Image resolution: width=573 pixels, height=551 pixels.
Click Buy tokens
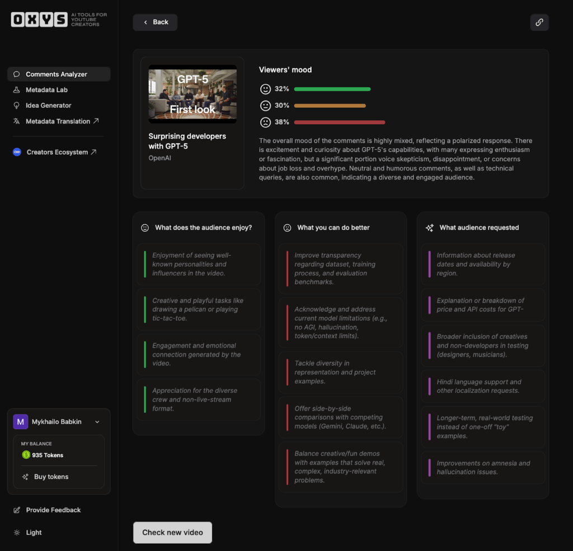pyautogui.click(x=51, y=477)
